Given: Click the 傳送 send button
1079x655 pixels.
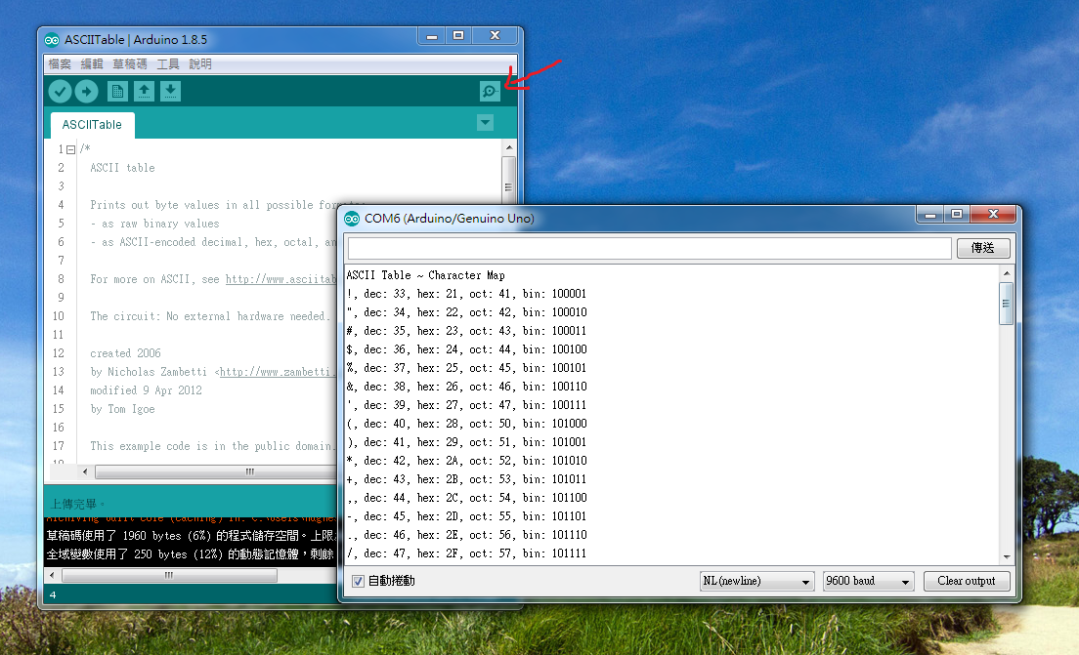Looking at the screenshot, I should click(x=983, y=248).
